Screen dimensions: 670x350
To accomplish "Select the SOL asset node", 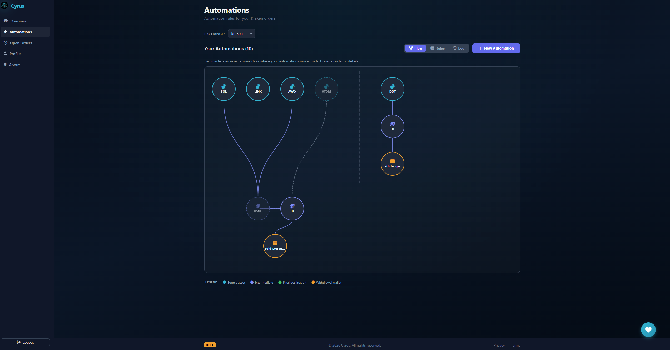I will pyautogui.click(x=224, y=89).
